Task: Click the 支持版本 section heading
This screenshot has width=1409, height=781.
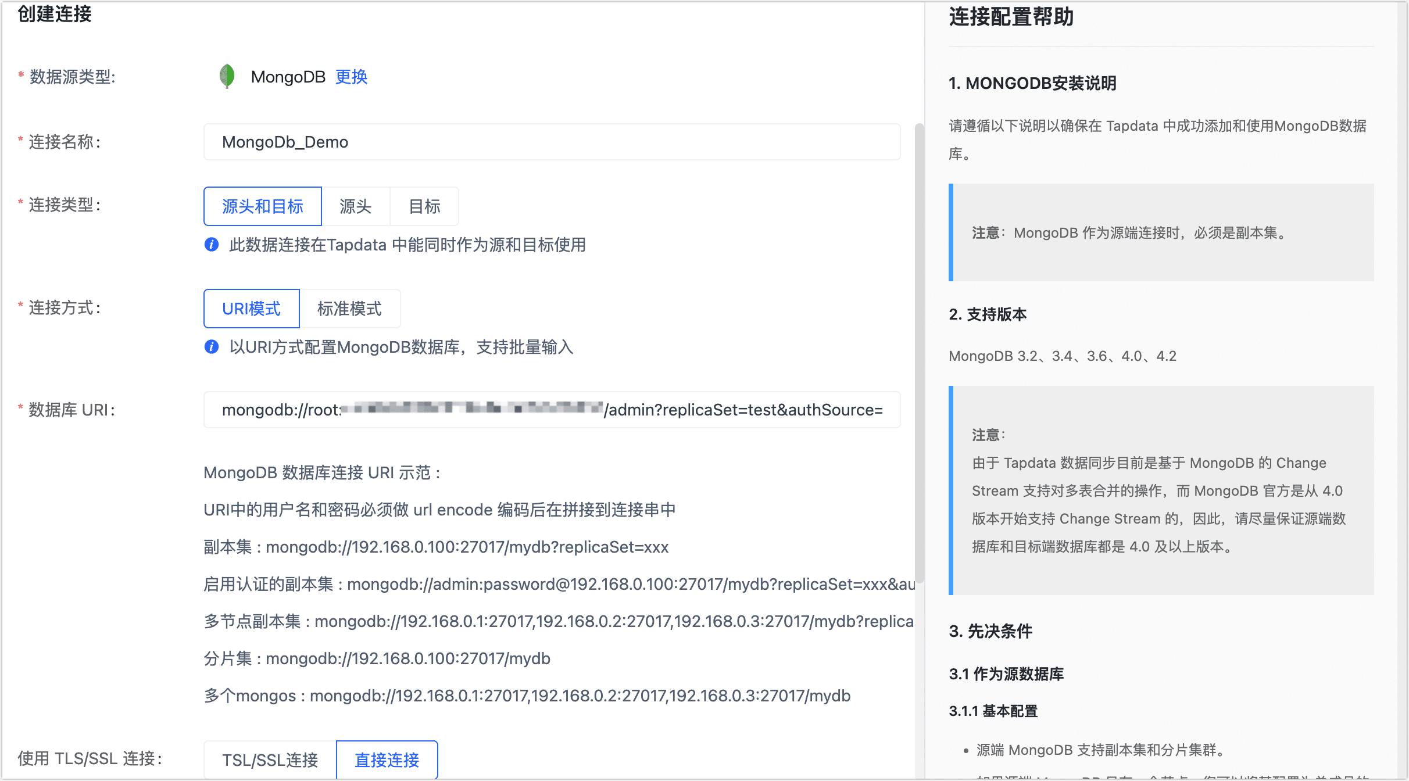Action: 987,314
